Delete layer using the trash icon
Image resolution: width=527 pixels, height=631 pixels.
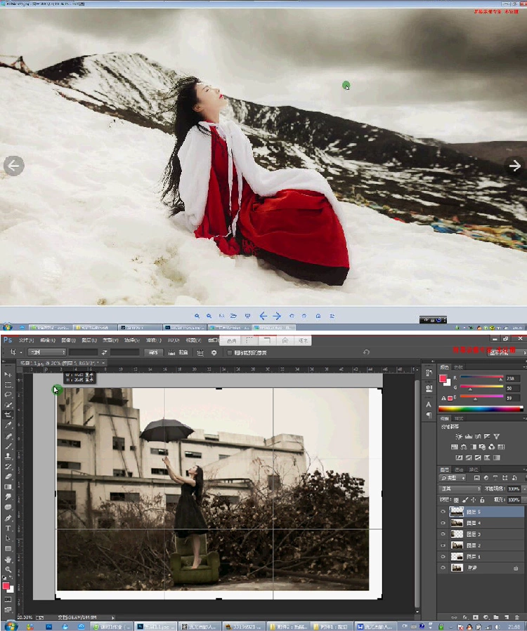coord(517,616)
